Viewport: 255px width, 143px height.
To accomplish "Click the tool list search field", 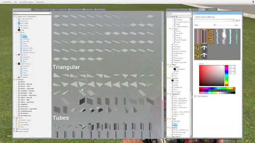I will coord(179,14).
